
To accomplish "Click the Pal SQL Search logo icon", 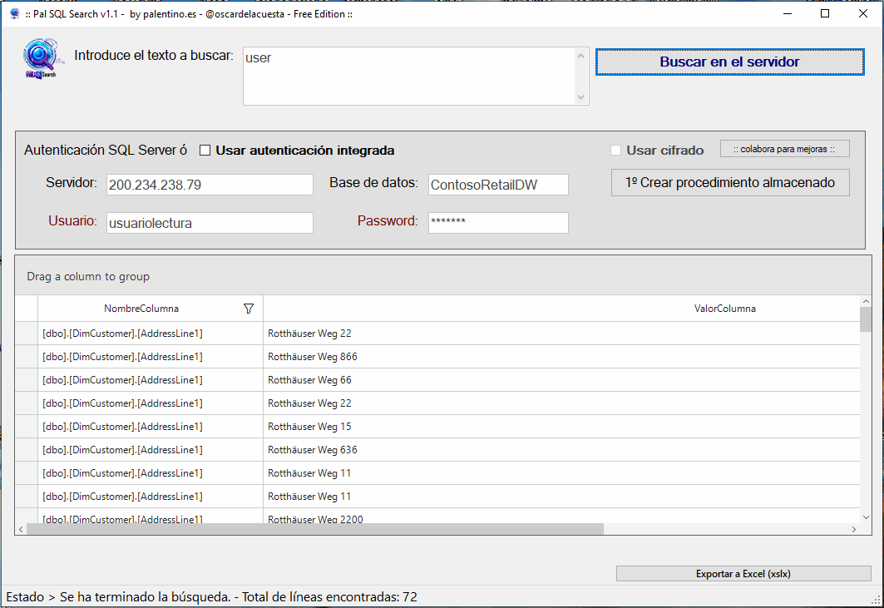I will coord(39,60).
